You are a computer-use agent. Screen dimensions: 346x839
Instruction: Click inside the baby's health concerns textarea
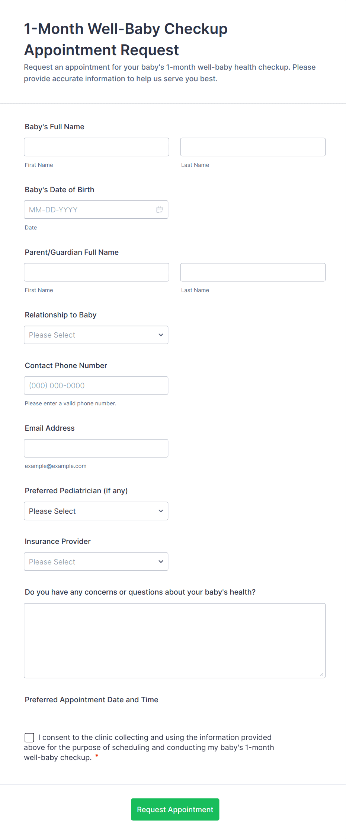point(174,640)
